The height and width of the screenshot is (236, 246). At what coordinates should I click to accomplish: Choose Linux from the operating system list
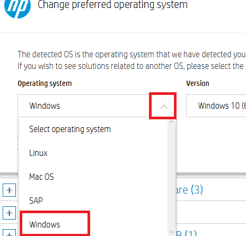tap(38, 153)
